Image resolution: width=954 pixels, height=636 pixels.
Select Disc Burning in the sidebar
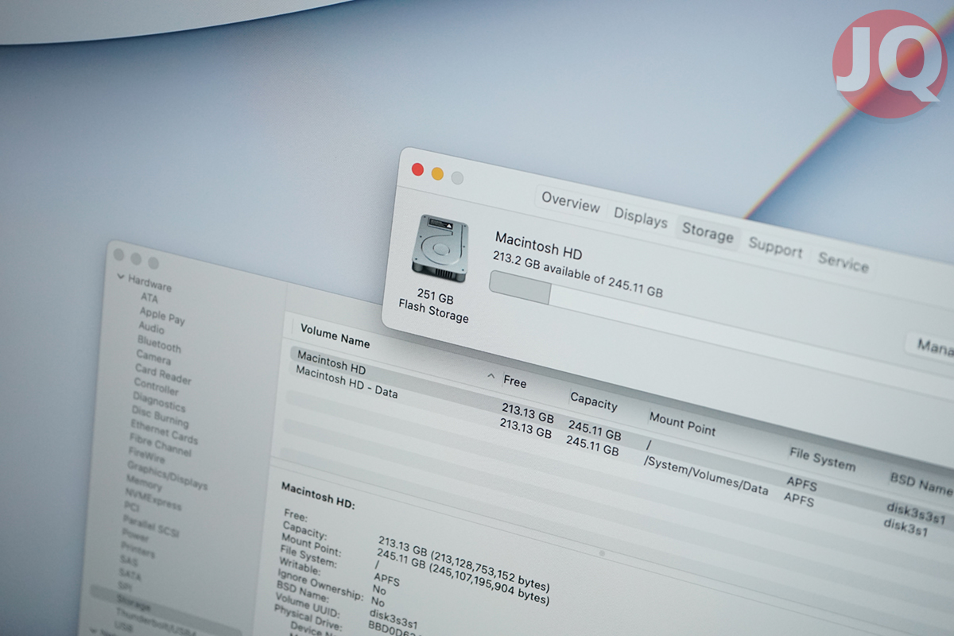pos(160,417)
